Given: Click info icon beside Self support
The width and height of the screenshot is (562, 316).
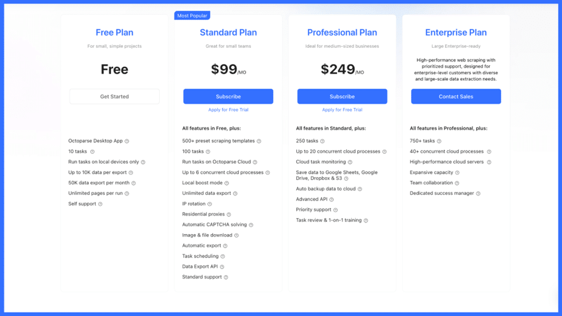Looking at the screenshot, I should [100, 204].
